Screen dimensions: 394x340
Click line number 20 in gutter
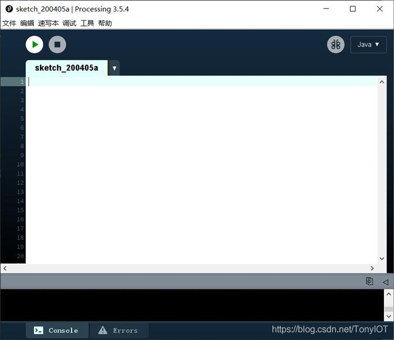(x=20, y=256)
